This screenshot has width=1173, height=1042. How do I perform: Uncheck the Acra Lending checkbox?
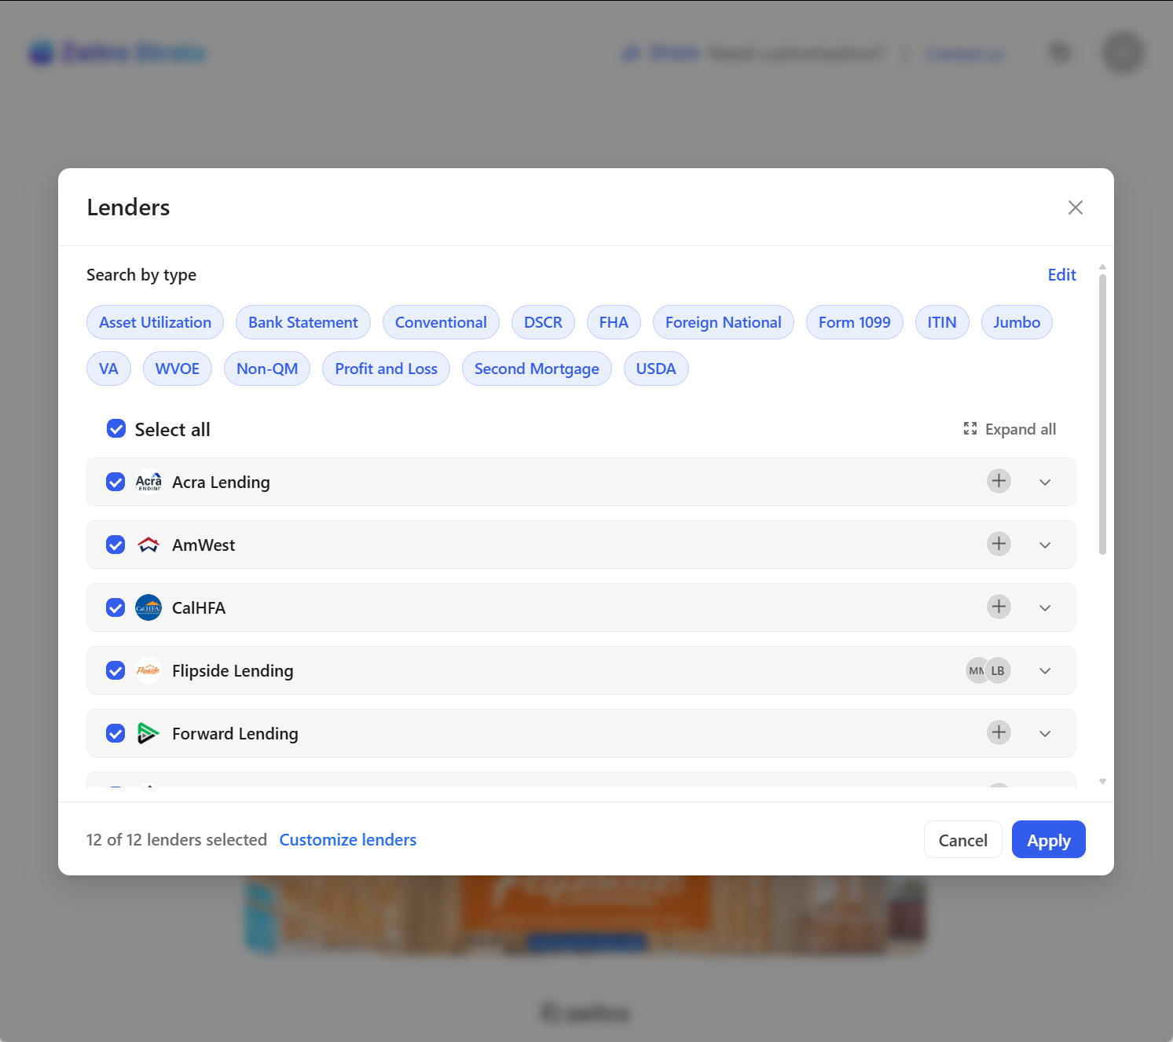(x=115, y=482)
